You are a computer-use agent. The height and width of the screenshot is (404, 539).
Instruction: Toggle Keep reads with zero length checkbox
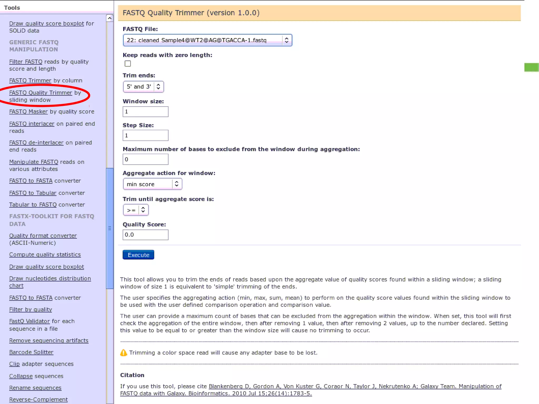tap(128, 64)
